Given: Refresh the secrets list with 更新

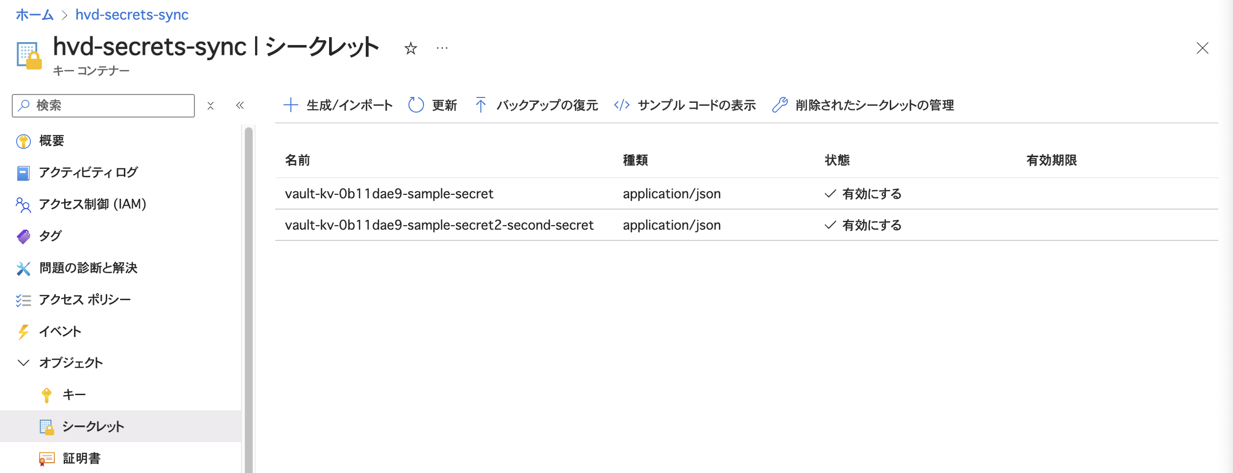Looking at the screenshot, I should click(x=432, y=105).
